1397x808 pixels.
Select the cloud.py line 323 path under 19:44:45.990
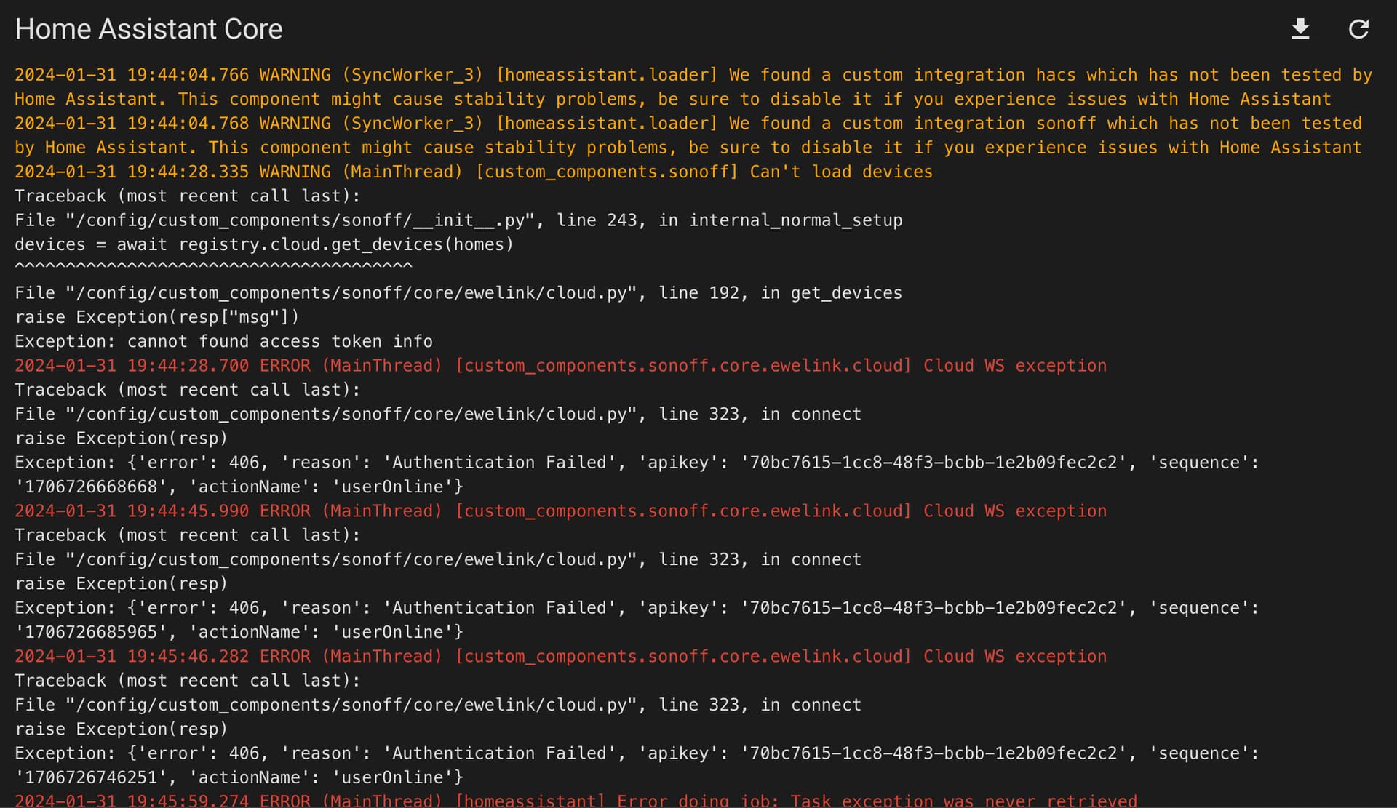pyautogui.click(x=438, y=559)
